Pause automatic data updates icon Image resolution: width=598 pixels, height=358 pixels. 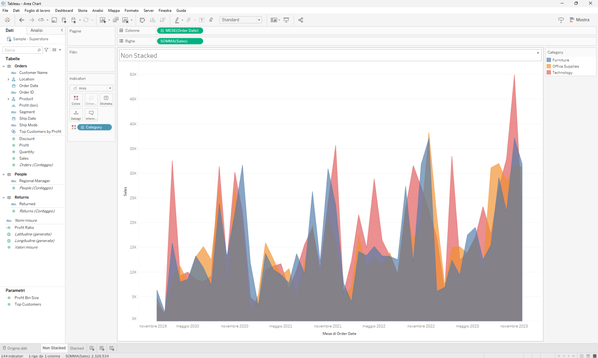[74, 20]
